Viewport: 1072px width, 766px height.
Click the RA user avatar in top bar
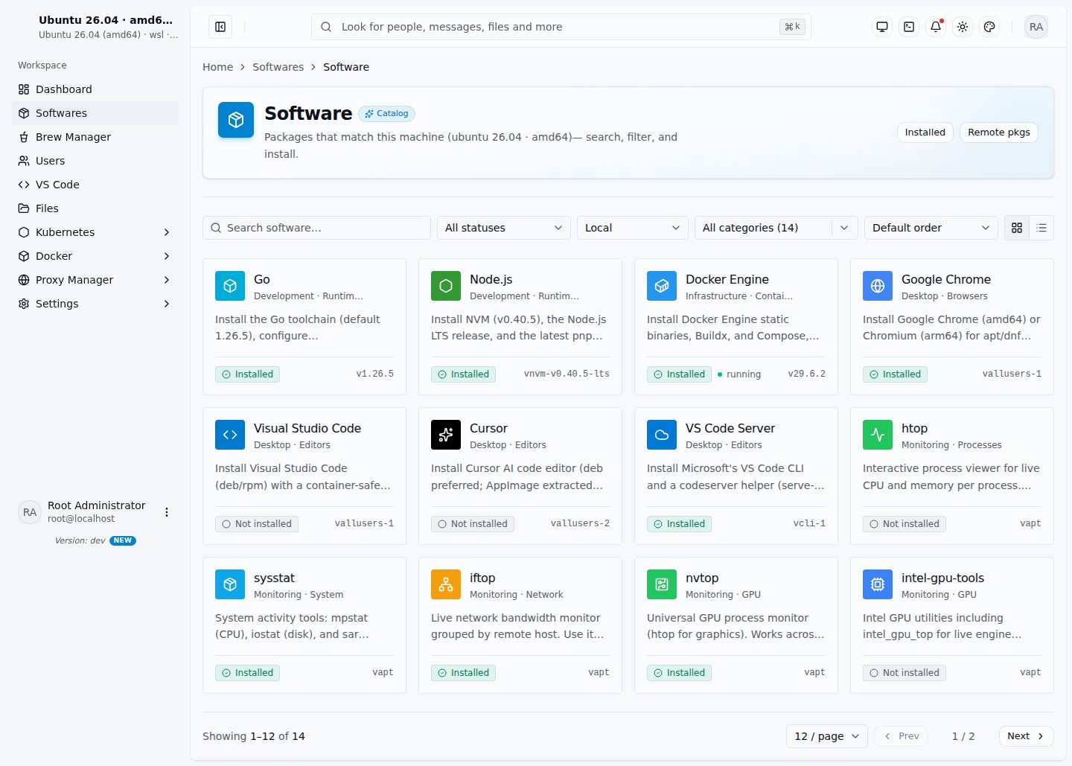pos(1036,27)
